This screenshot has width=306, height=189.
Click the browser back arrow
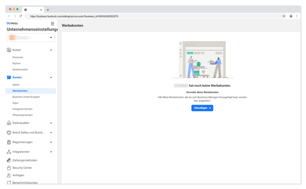pos(9,16)
